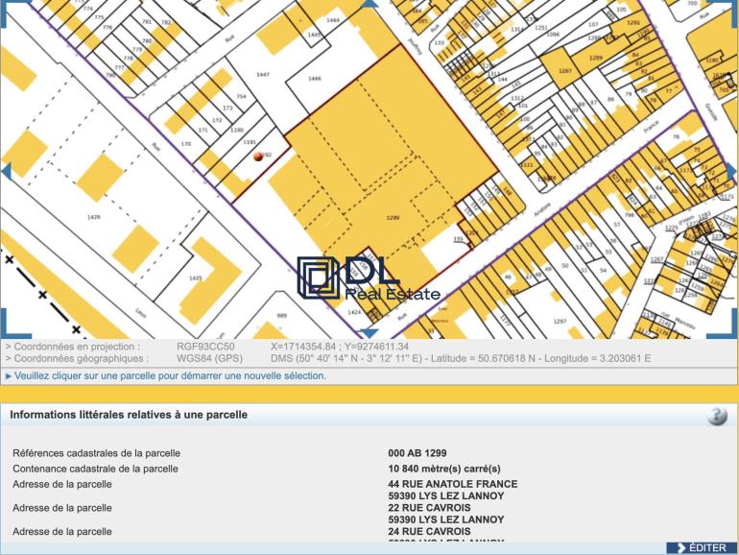The height and width of the screenshot is (555, 739).
Task: Select parcel 76 on the map
Action: point(677,136)
